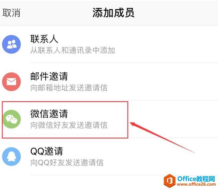Tap the head of the red arrow annotation
218x190 pixels.
tap(133, 124)
